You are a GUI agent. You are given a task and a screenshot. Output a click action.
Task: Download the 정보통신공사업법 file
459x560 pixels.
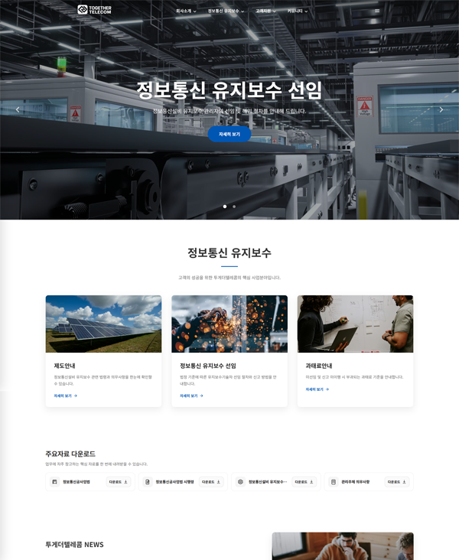click(119, 482)
